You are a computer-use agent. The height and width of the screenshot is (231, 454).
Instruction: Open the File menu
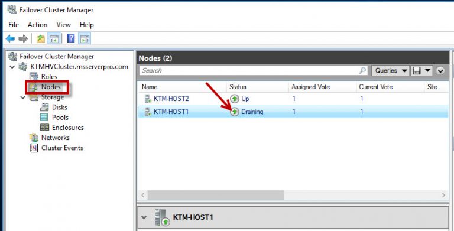coord(14,25)
